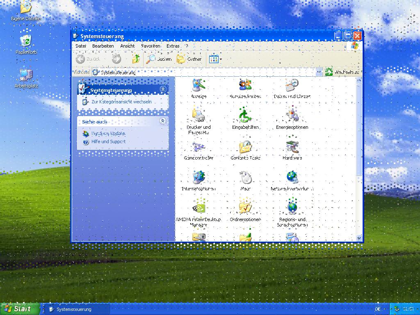Open Gamecontroller icon
The image size is (420, 315).
(199, 151)
